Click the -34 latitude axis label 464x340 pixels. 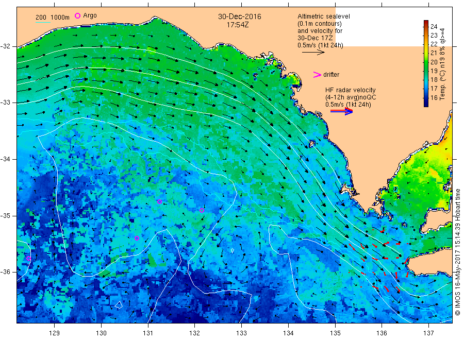[x=5, y=159]
